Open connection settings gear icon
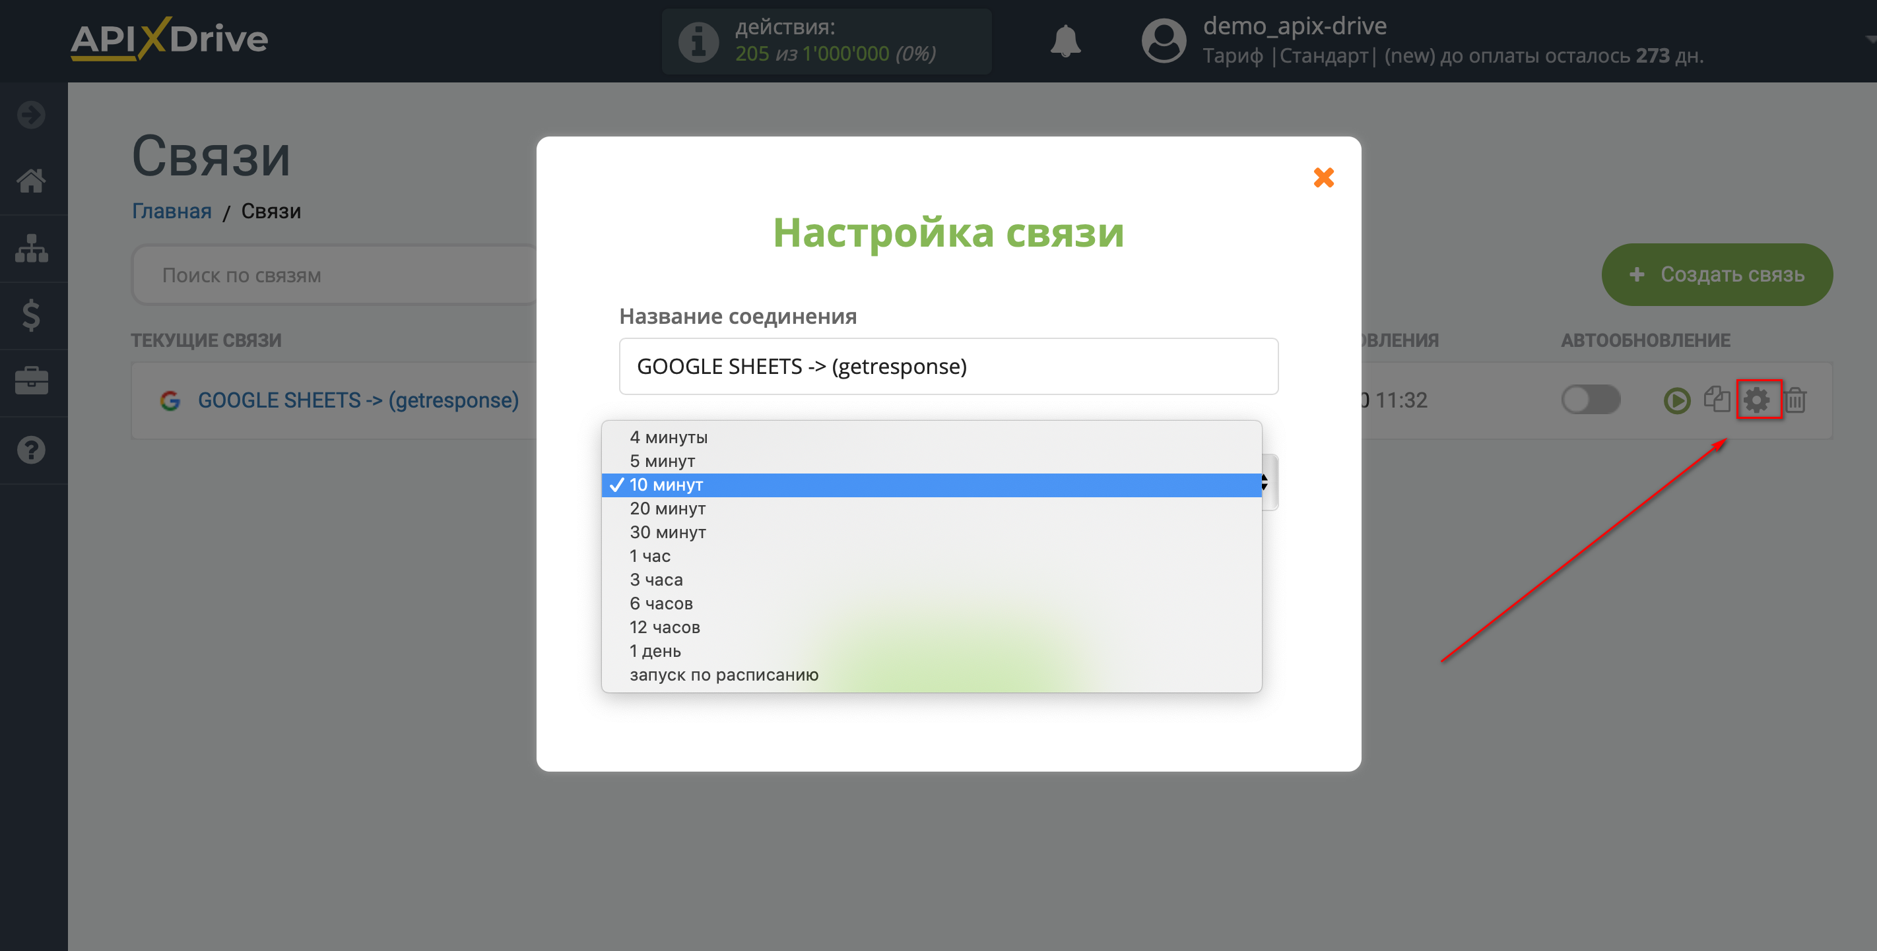The image size is (1877, 951). pos(1756,399)
